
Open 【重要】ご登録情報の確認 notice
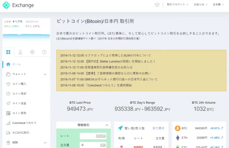(105, 73)
